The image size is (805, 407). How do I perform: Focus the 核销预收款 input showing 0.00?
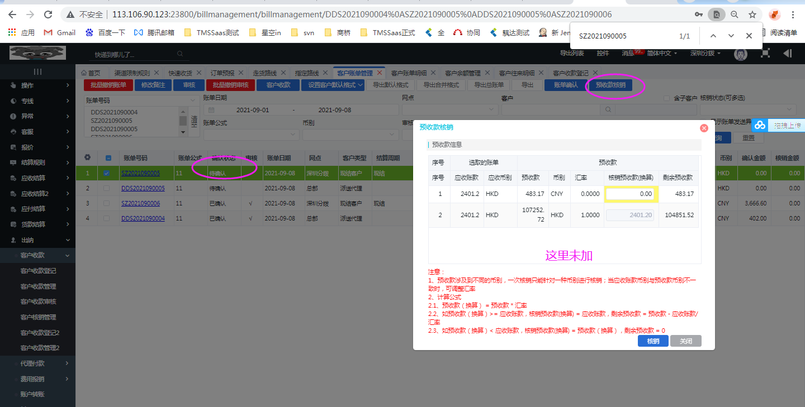631,194
